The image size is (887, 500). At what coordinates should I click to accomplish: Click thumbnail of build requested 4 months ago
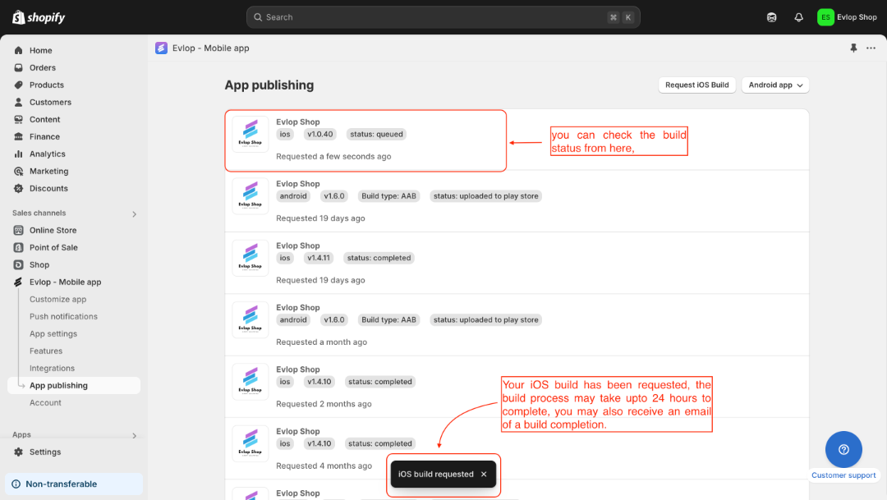click(250, 443)
